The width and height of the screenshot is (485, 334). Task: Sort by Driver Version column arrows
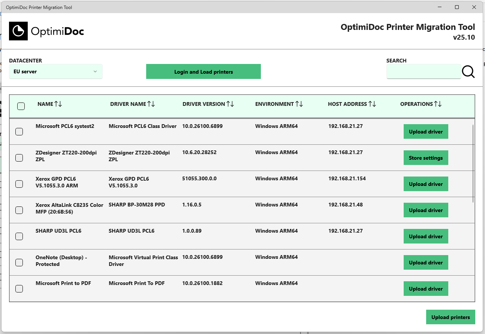[230, 104]
